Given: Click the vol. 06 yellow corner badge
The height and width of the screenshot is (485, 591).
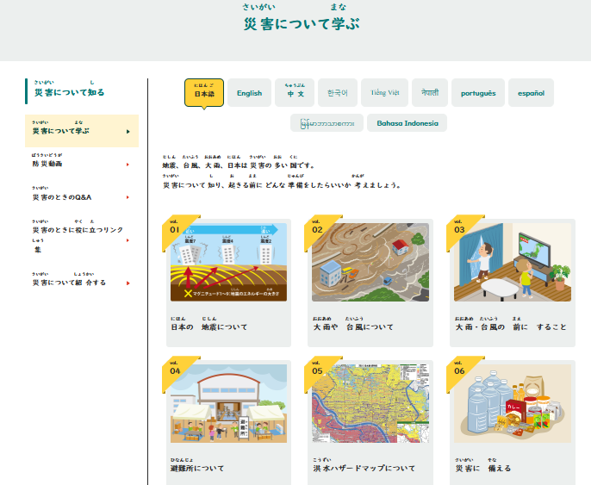Looking at the screenshot, I should tap(458, 369).
